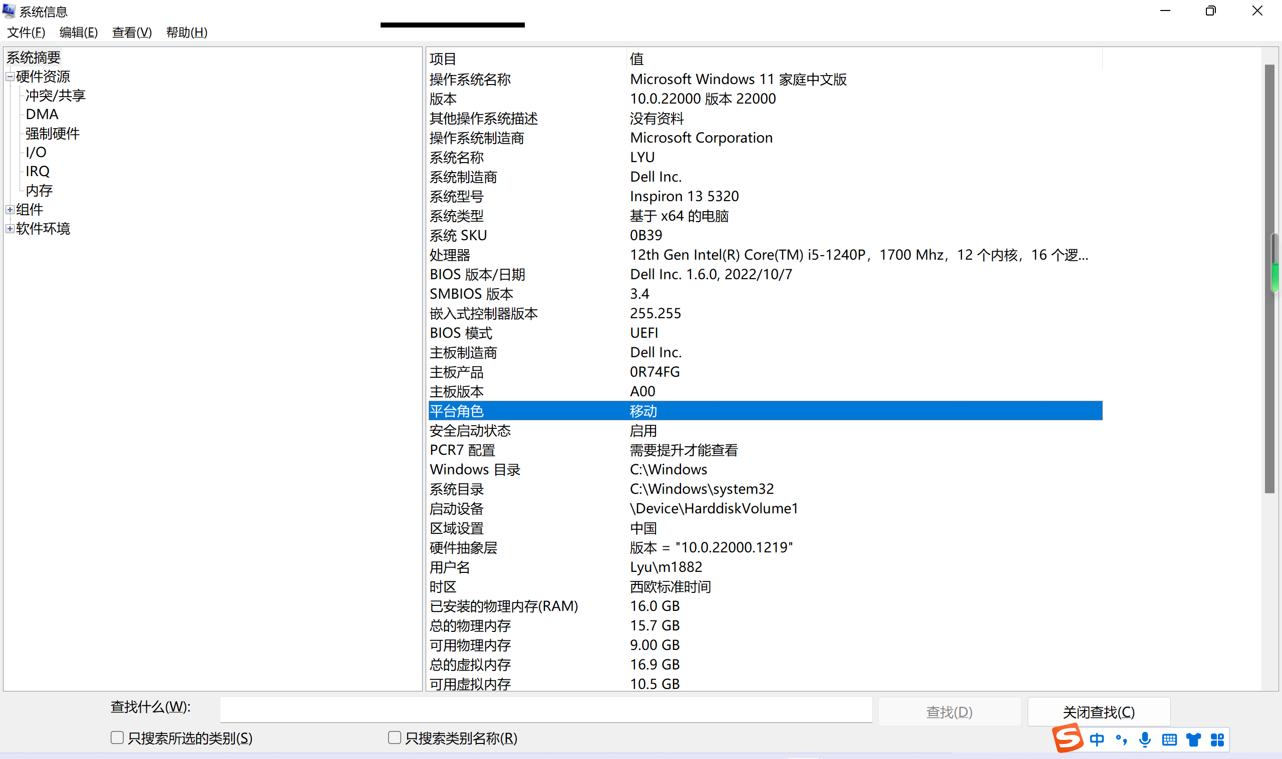This screenshot has height=759, width=1282.
Task: Select the highlighted 平台角色 row
Action: click(765, 411)
